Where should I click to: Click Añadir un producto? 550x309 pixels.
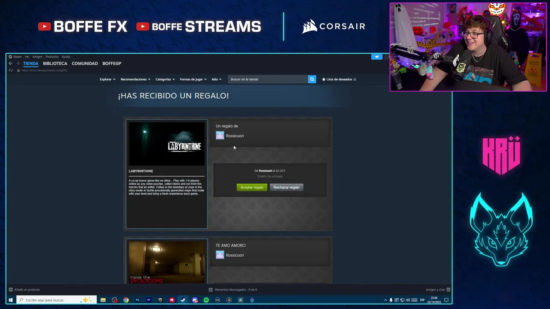click(x=24, y=290)
